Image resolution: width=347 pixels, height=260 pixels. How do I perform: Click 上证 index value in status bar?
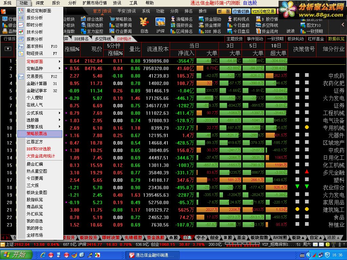tap(22, 244)
